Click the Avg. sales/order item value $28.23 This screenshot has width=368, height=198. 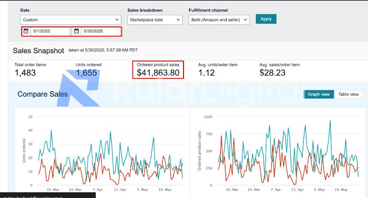(x=272, y=73)
